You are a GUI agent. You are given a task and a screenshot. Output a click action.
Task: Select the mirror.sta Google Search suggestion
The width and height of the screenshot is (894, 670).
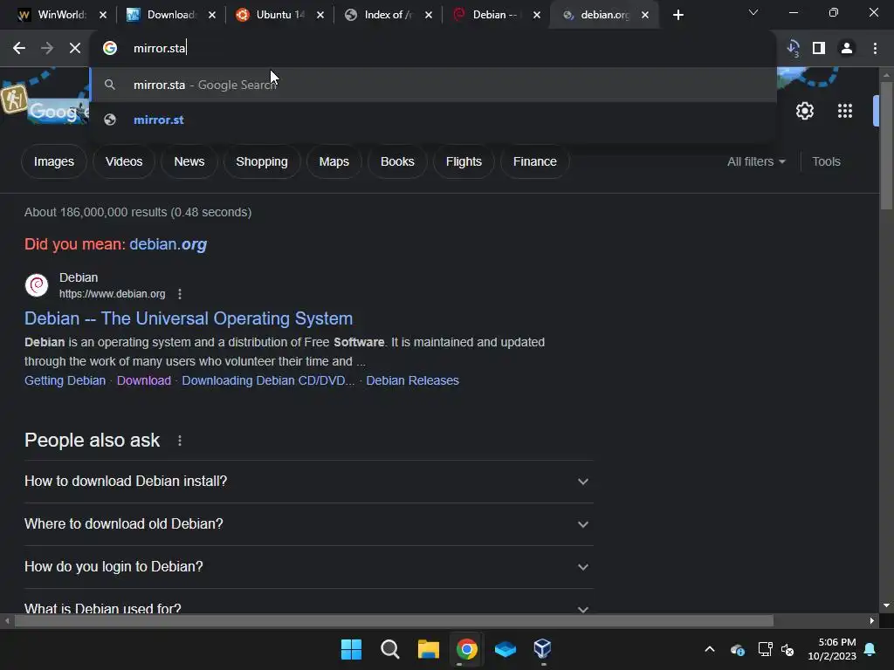[x=433, y=85]
